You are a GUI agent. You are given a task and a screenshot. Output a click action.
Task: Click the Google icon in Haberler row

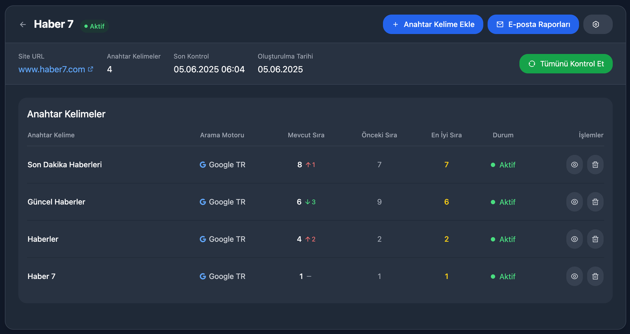click(203, 239)
